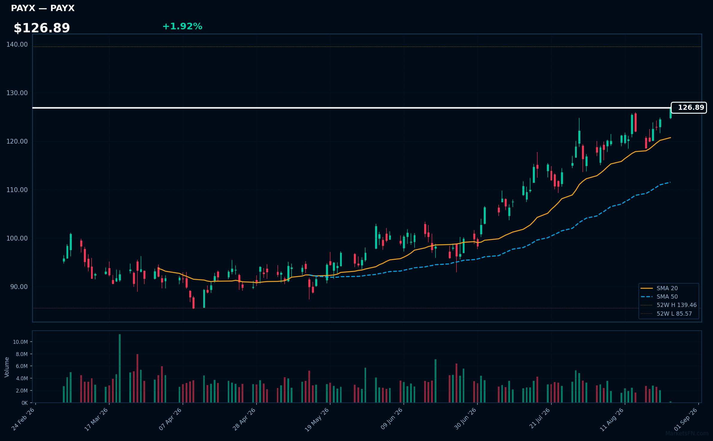Click the 90.00 price axis label

click(x=19, y=287)
